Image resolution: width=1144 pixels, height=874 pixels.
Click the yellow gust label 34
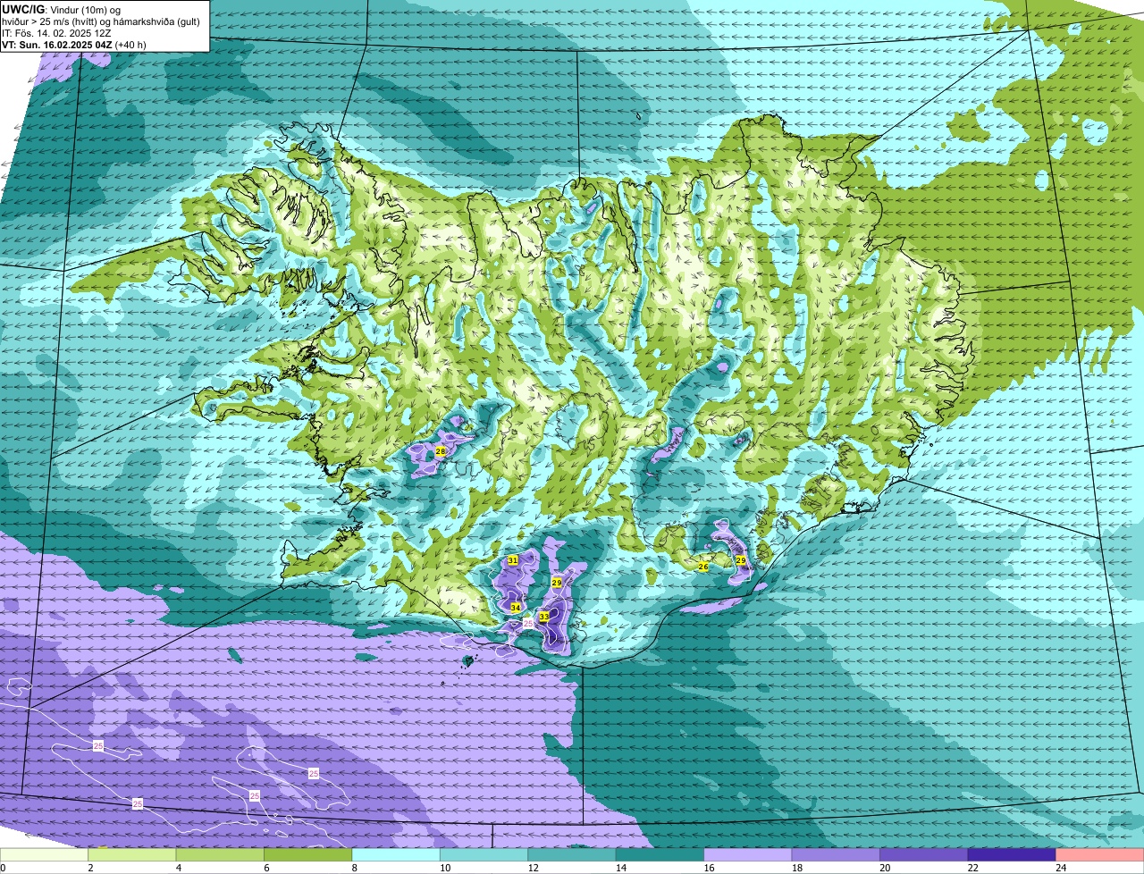pyautogui.click(x=516, y=608)
